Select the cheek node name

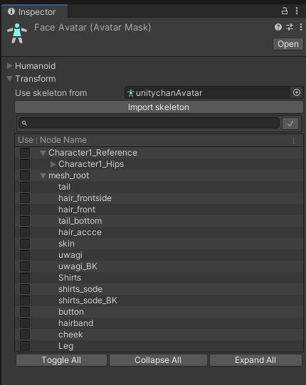pos(70,335)
